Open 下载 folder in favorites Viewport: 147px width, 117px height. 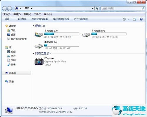coord(13,30)
